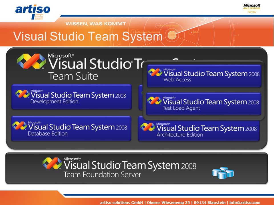Click the logo icon on Test Load Agent card
274x205 pixels.
[x=154, y=101]
